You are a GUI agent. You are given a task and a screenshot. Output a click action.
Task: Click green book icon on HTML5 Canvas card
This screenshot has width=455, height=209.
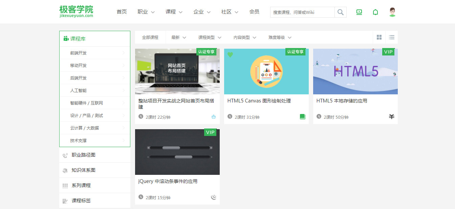(303, 117)
